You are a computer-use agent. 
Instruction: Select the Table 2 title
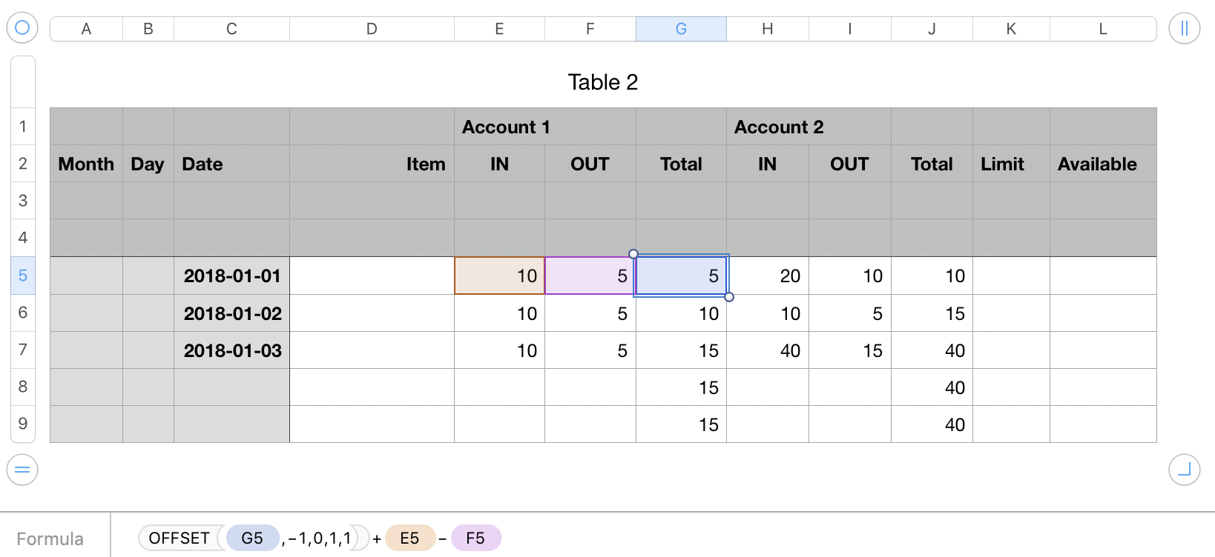coord(602,82)
